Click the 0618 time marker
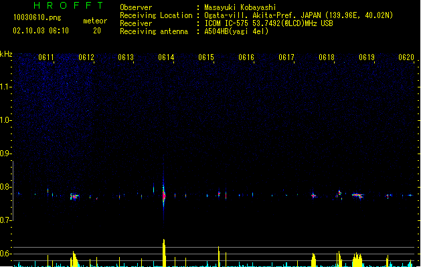 pos(327,57)
